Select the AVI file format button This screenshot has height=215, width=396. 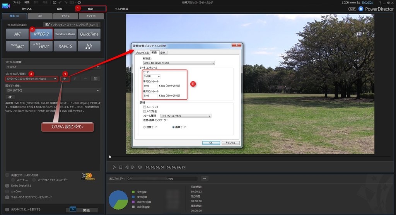coord(17,34)
